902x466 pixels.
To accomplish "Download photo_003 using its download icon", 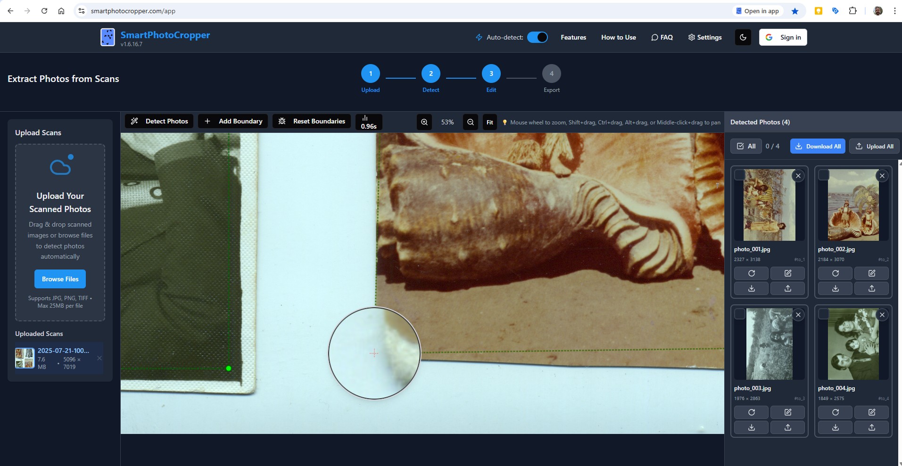I will (x=751, y=427).
